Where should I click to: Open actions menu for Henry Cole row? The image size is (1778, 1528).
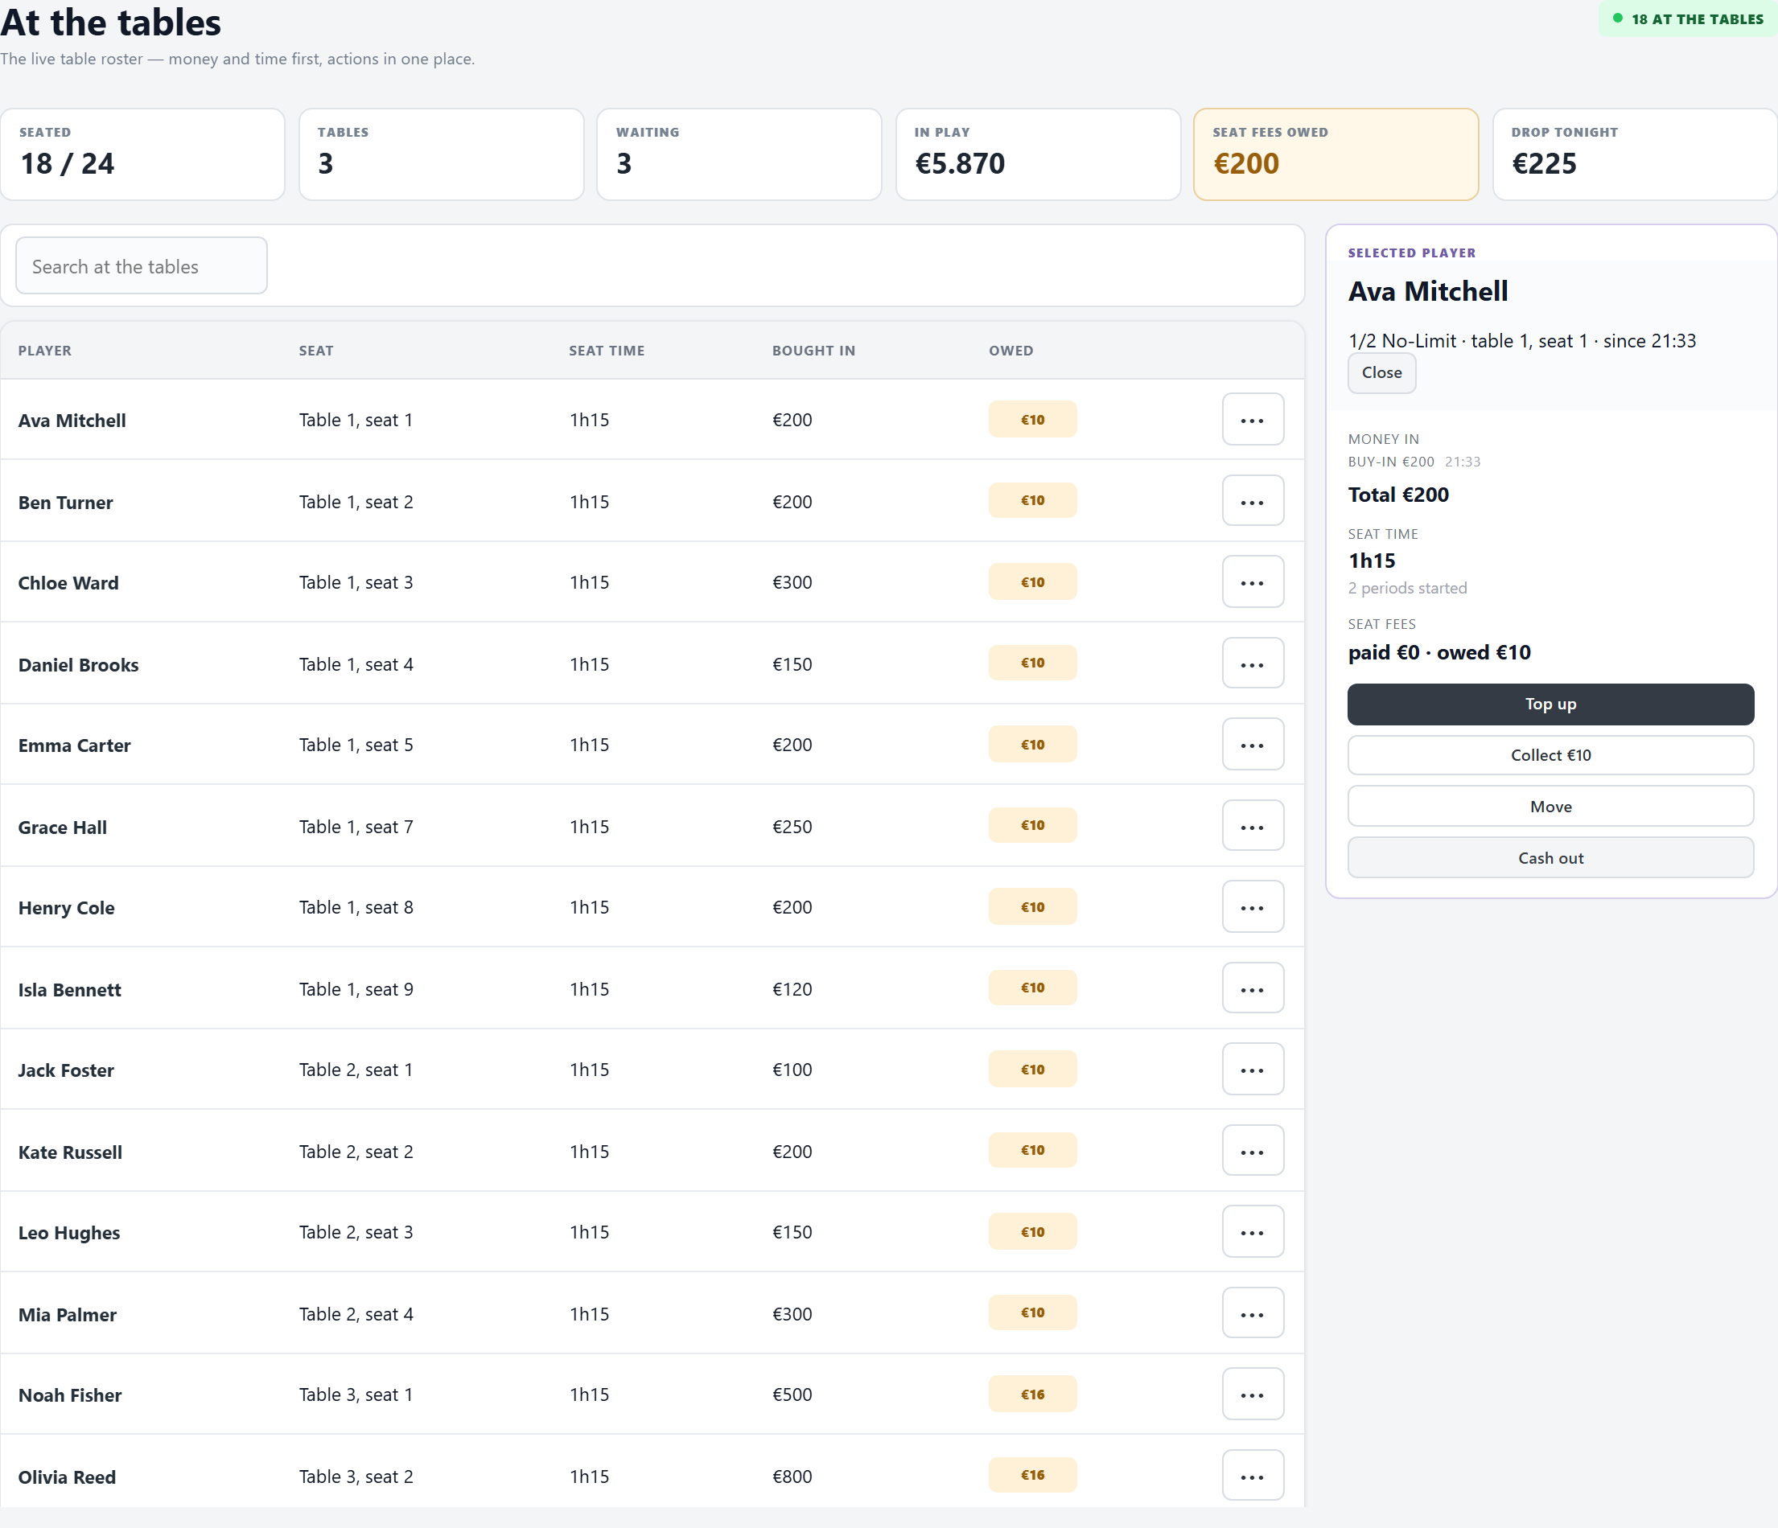(x=1252, y=907)
